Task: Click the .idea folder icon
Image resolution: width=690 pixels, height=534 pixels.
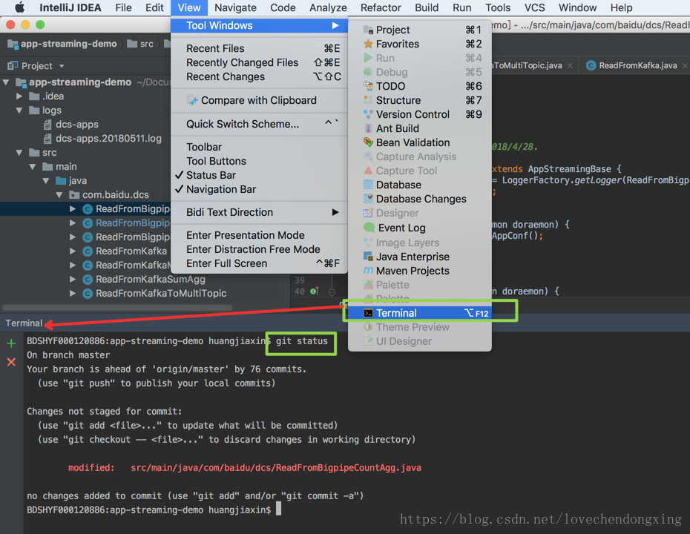Action: (34, 96)
